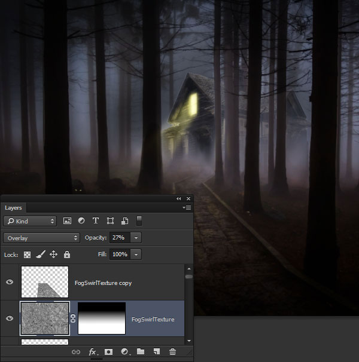Lock transparent pixels icon

point(28,254)
